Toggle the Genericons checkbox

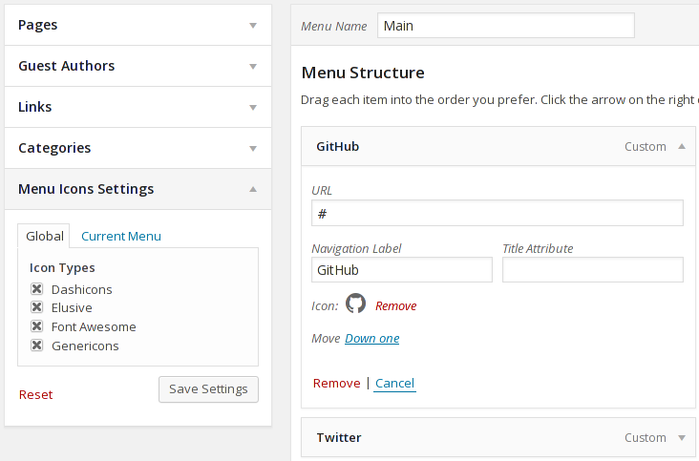(37, 346)
